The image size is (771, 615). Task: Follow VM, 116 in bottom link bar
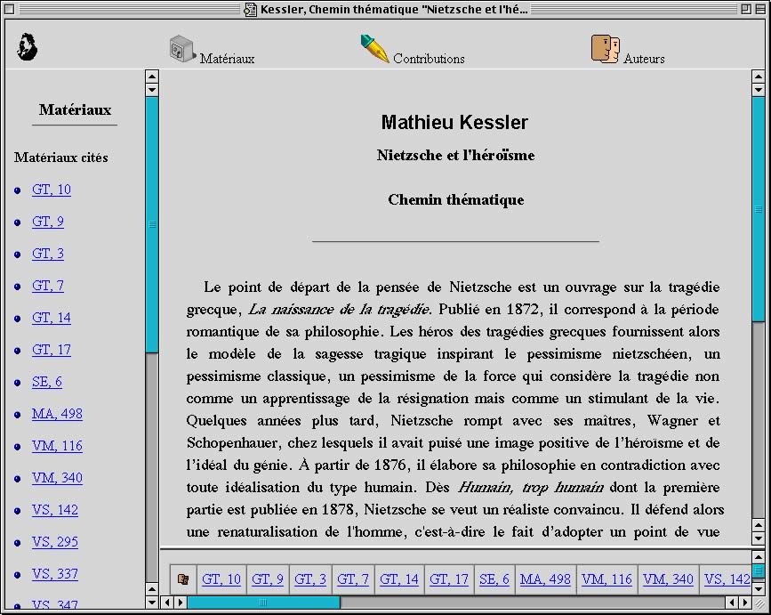[606, 579]
